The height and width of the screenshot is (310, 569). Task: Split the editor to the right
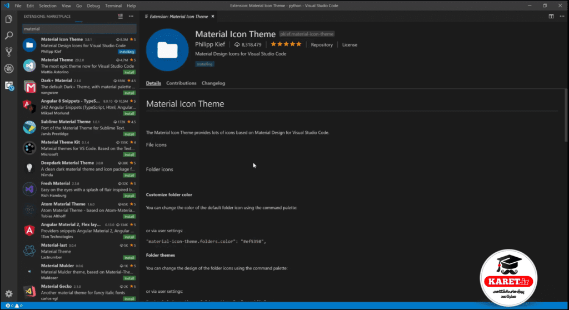[551, 16]
